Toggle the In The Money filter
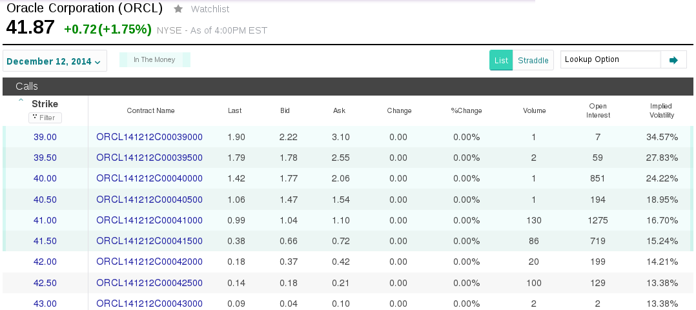Viewport: 696px width, 310px height. pos(154,59)
